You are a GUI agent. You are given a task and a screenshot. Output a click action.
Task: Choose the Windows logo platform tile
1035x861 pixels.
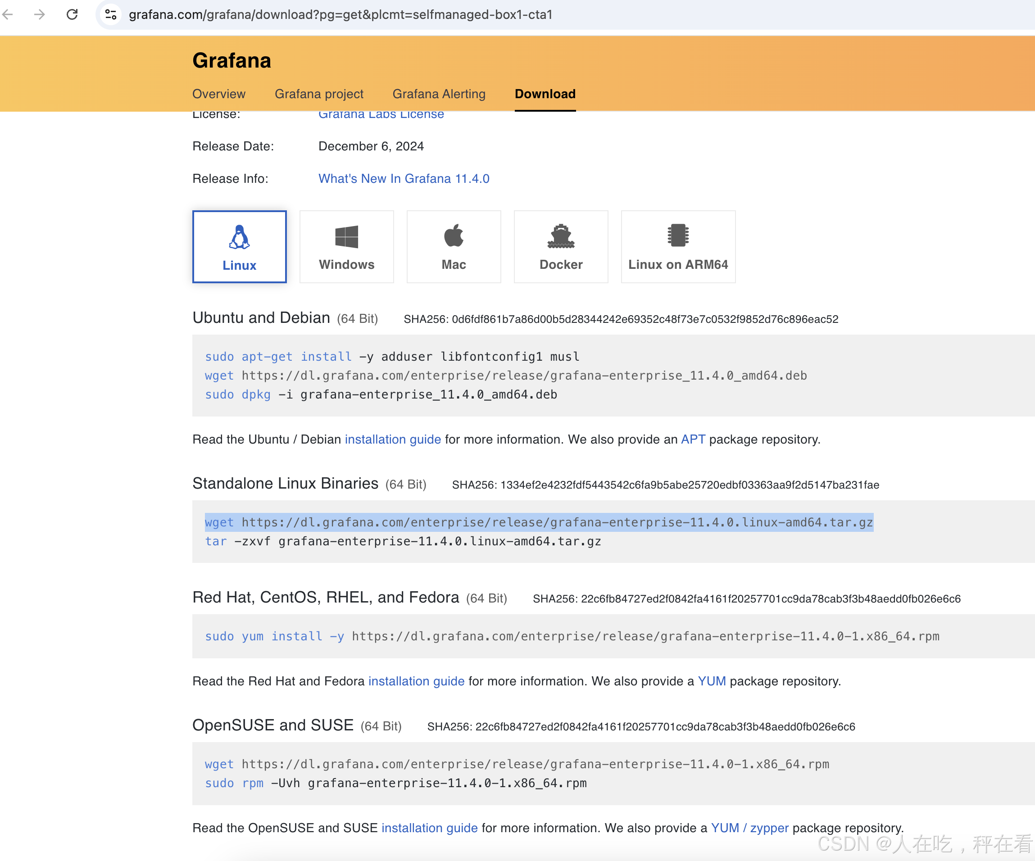click(346, 237)
